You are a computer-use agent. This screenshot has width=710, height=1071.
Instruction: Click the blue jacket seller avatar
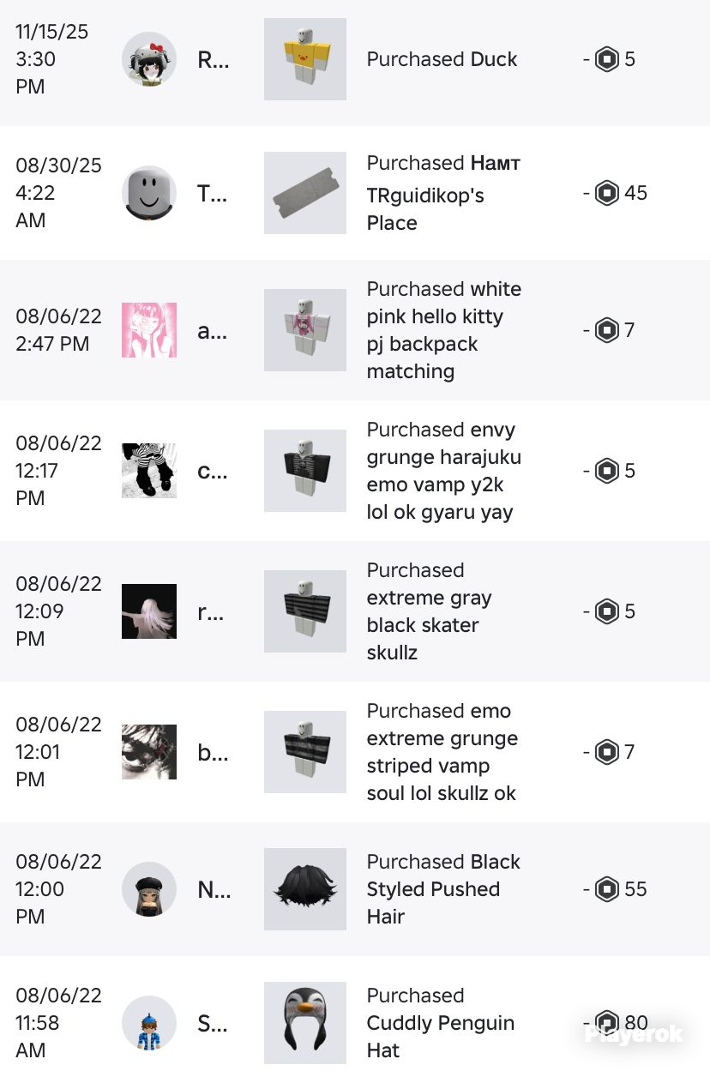pyautogui.click(x=149, y=1023)
